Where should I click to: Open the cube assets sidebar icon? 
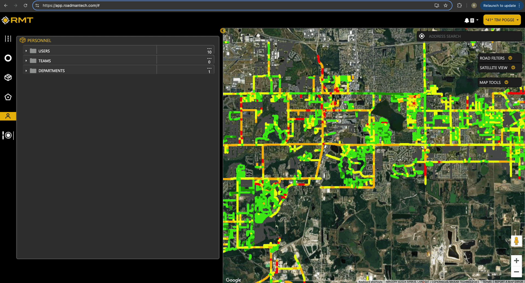tap(8, 78)
